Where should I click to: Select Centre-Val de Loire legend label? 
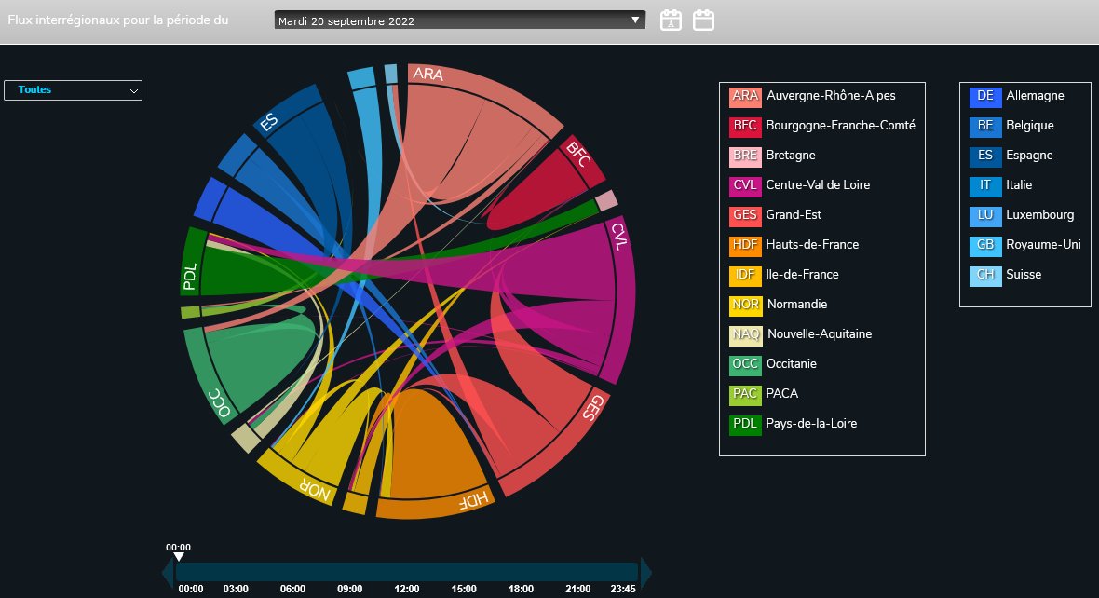click(x=818, y=185)
